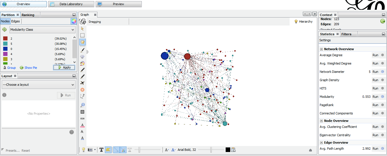The image size is (387, 156).
Task: Reset label colors with red-underlined A
Action: 82,125
